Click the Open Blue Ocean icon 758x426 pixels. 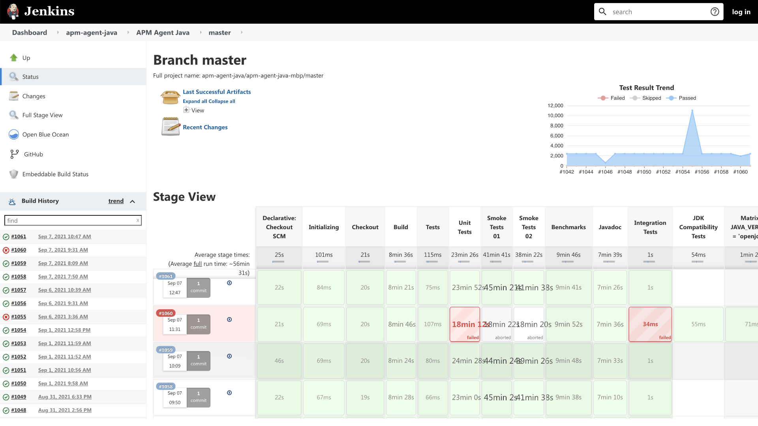(x=14, y=135)
